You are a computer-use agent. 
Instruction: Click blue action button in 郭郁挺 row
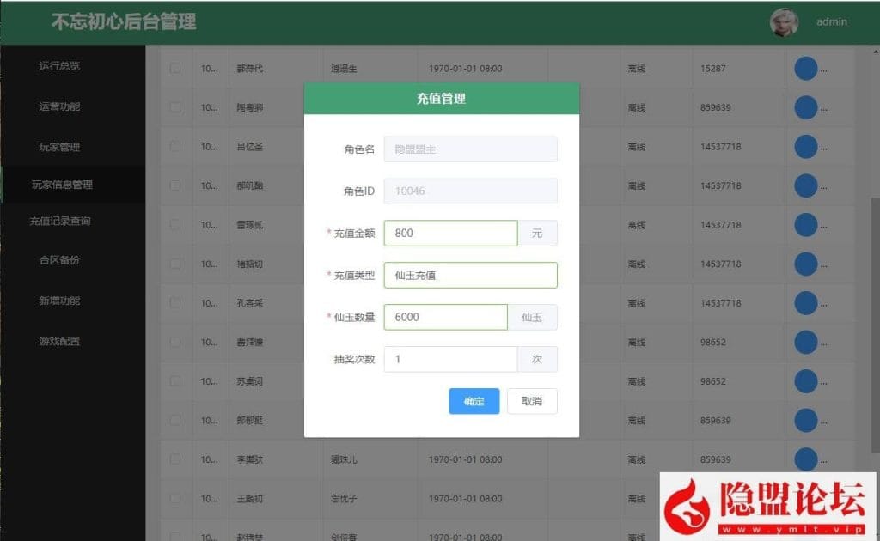tap(805, 421)
